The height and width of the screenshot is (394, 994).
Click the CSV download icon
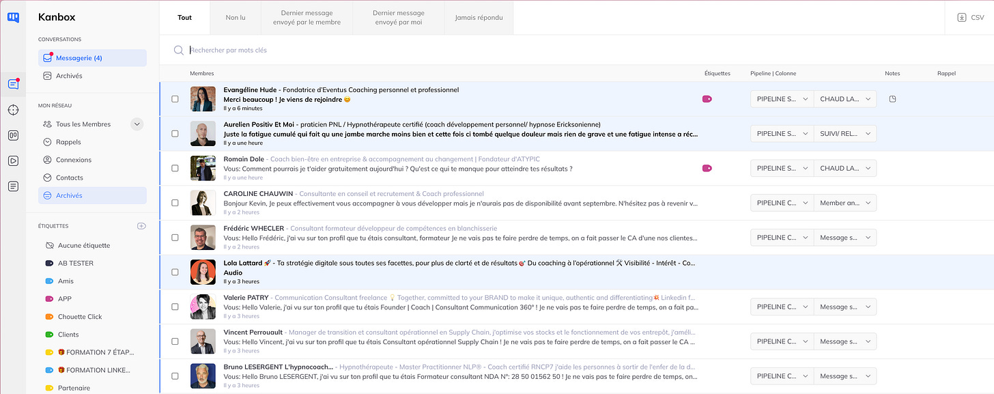(961, 18)
